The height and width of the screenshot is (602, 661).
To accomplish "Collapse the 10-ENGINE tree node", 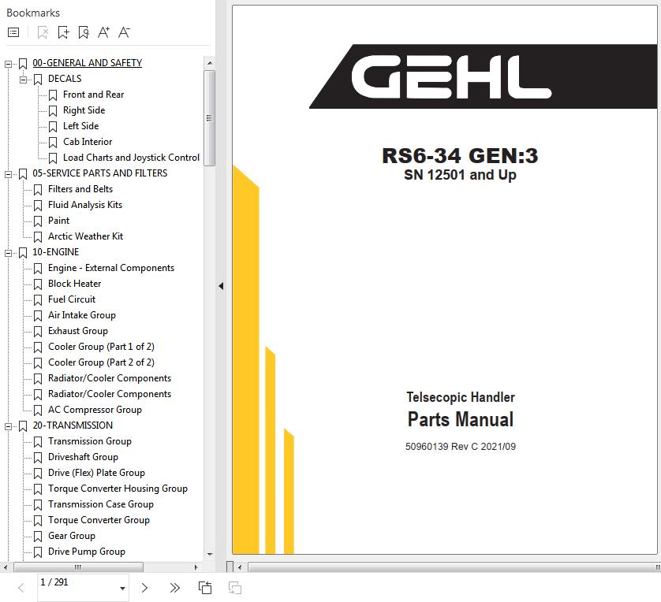I will (x=8, y=253).
